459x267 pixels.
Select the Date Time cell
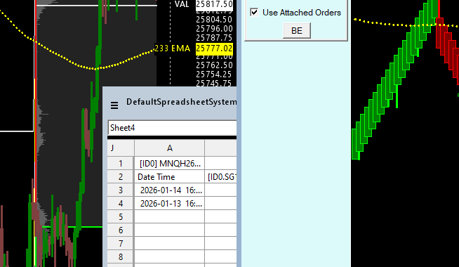[169, 177]
